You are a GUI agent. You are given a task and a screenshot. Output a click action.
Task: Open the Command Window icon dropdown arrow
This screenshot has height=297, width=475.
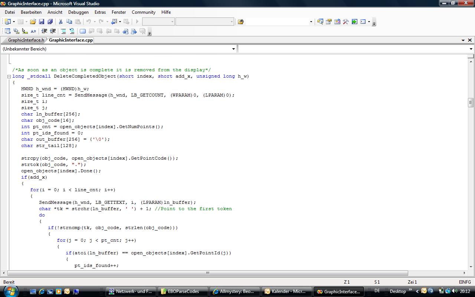[x=369, y=22]
